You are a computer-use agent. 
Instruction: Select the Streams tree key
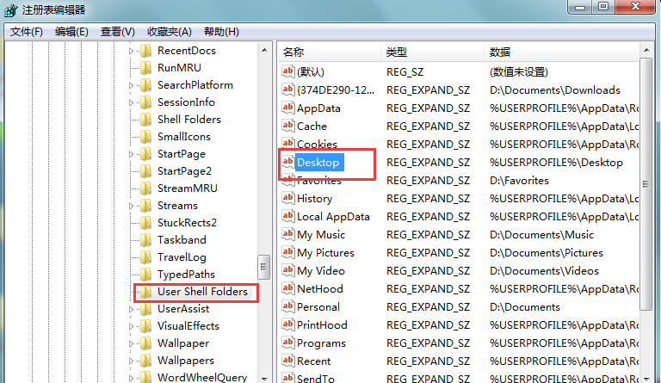[177, 206]
